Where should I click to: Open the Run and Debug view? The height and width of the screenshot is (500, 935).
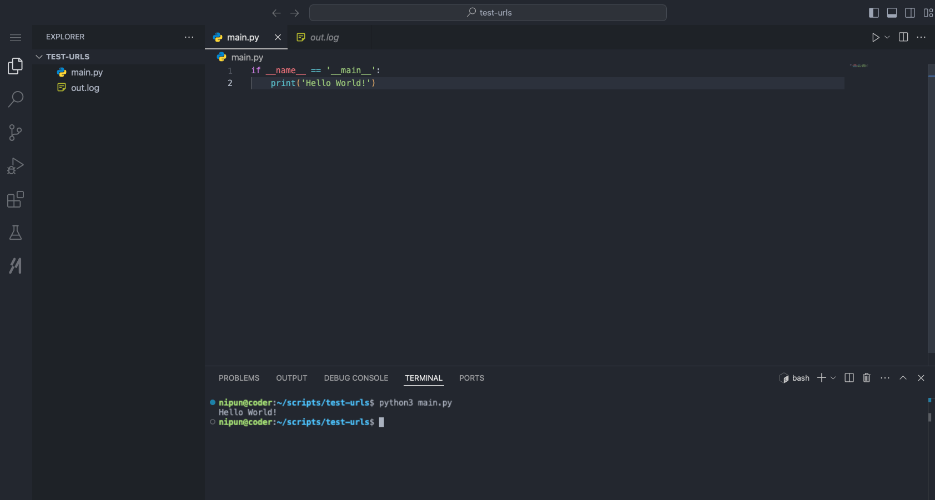pyautogui.click(x=15, y=165)
